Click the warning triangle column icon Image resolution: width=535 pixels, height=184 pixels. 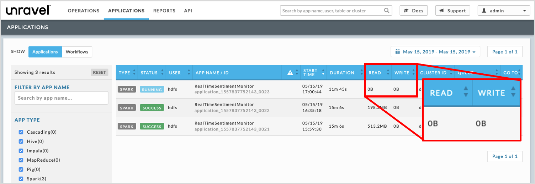(x=290, y=73)
